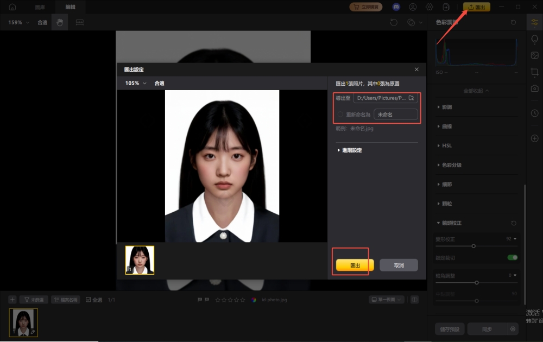This screenshot has width=543, height=342.
Task: Switch to the 圖庫 tab
Action: (40, 7)
